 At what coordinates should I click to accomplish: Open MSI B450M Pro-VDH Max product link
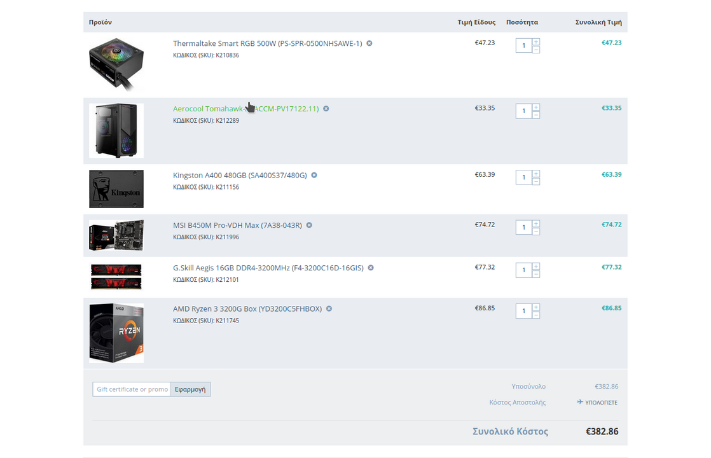coord(237,225)
